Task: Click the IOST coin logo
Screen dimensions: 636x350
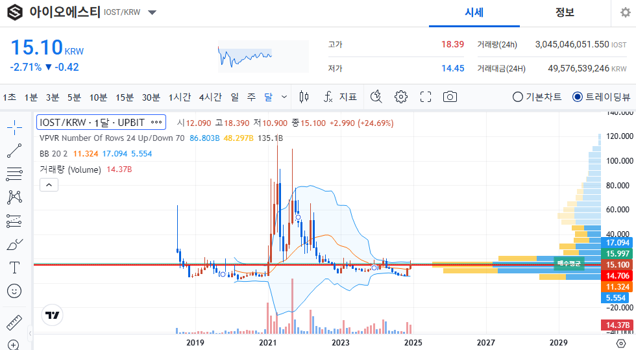Action: (x=15, y=12)
